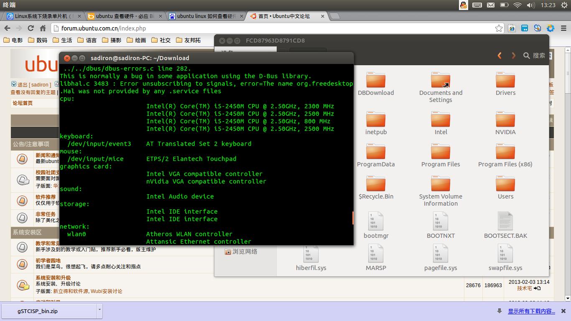571x321 pixels.
Task: Open the QQ tray icon
Action: click(x=464, y=5)
